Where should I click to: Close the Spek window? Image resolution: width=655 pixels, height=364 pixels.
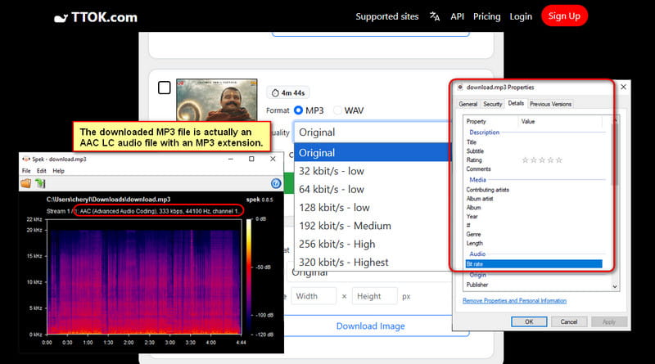pyautogui.click(x=273, y=159)
